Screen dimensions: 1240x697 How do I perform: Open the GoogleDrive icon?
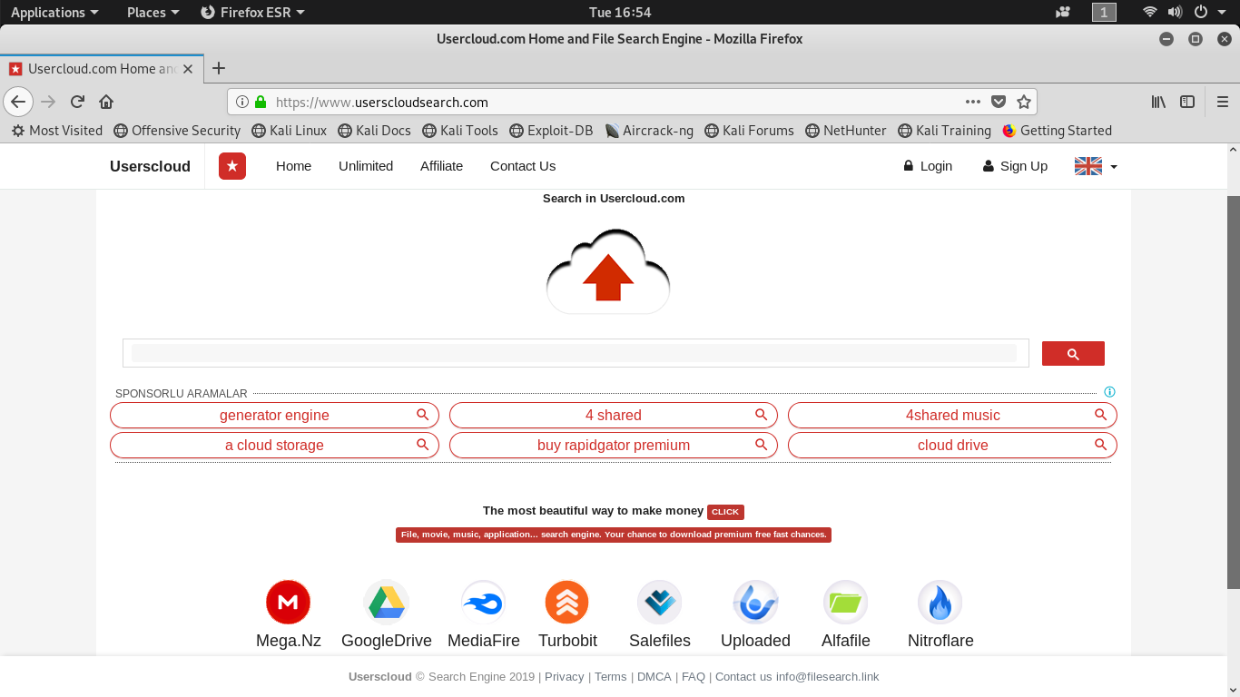click(x=387, y=603)
